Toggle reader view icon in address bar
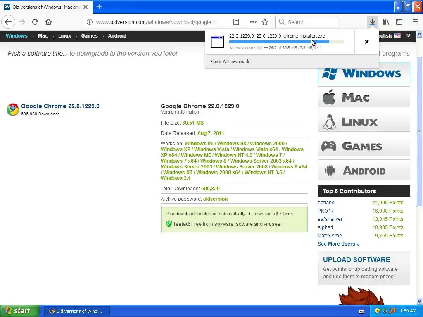This screenshot has width=423, height=317. (236, 22)
